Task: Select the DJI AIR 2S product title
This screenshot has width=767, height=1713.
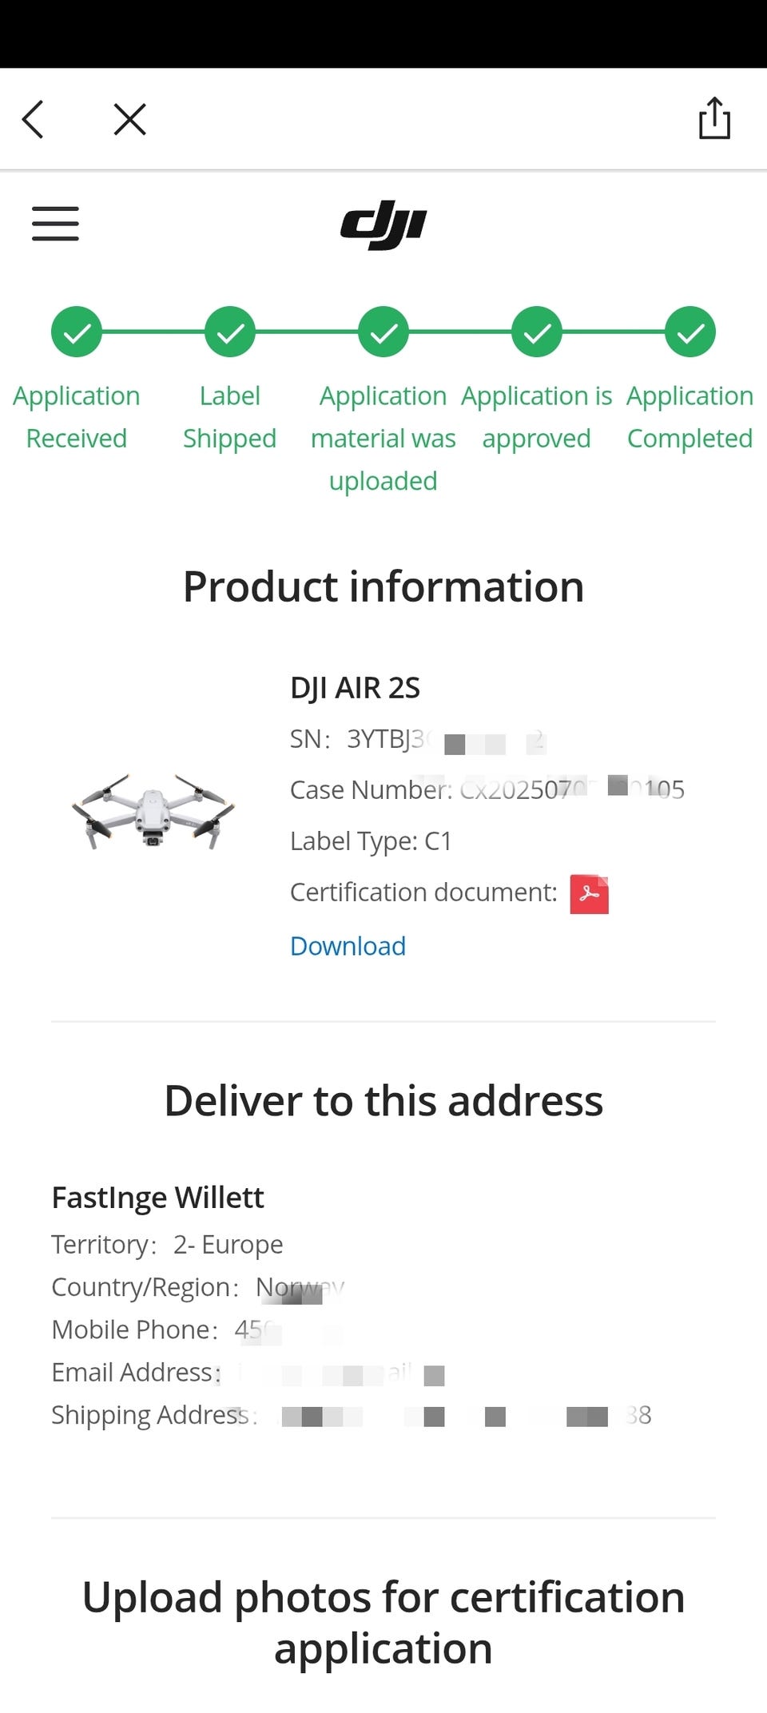Action: [355, 688]
